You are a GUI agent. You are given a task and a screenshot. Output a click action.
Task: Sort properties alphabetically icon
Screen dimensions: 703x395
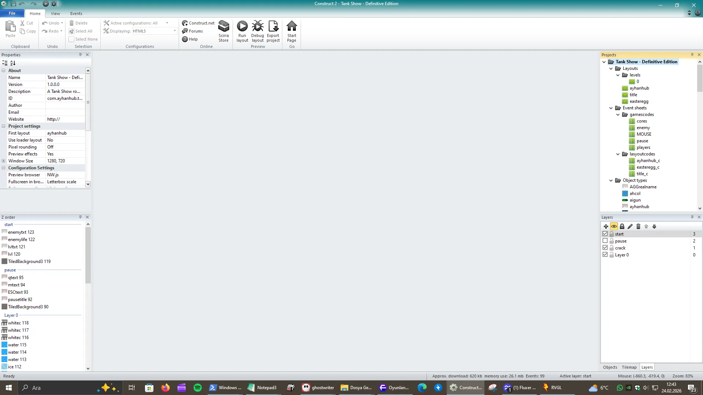pos(13,63)
